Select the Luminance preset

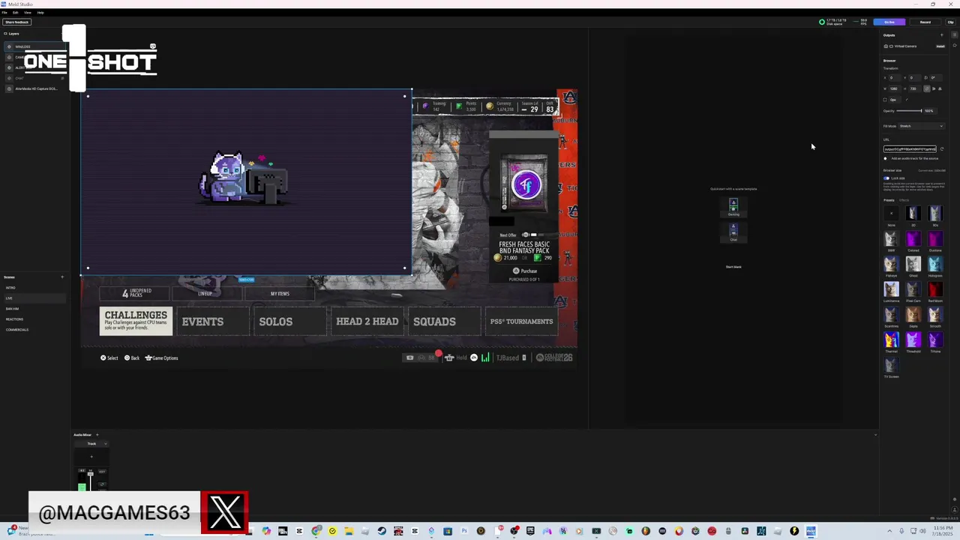(x=891, y=289)
